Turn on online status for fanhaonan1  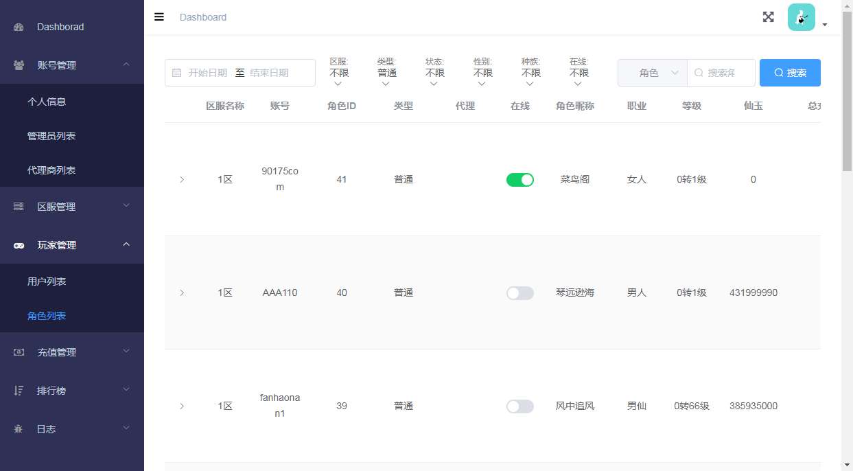pyautogui.click(x=519, y=406)
